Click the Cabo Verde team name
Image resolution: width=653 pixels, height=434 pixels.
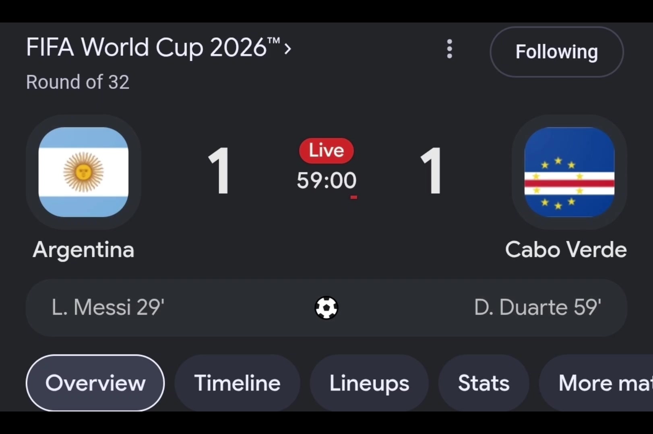point(566,250)
